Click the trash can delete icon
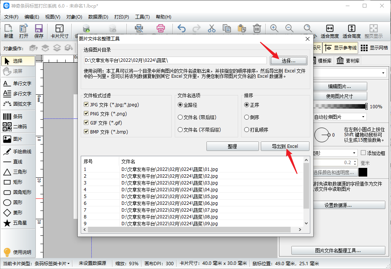 [x=257, y=29]
